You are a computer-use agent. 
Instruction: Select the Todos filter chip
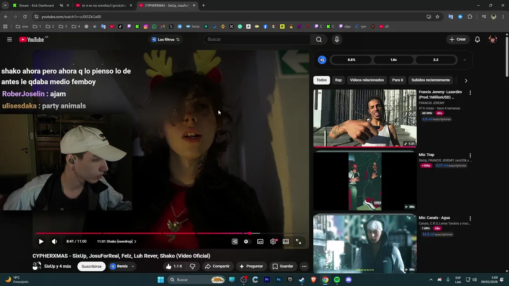point(322,80)
